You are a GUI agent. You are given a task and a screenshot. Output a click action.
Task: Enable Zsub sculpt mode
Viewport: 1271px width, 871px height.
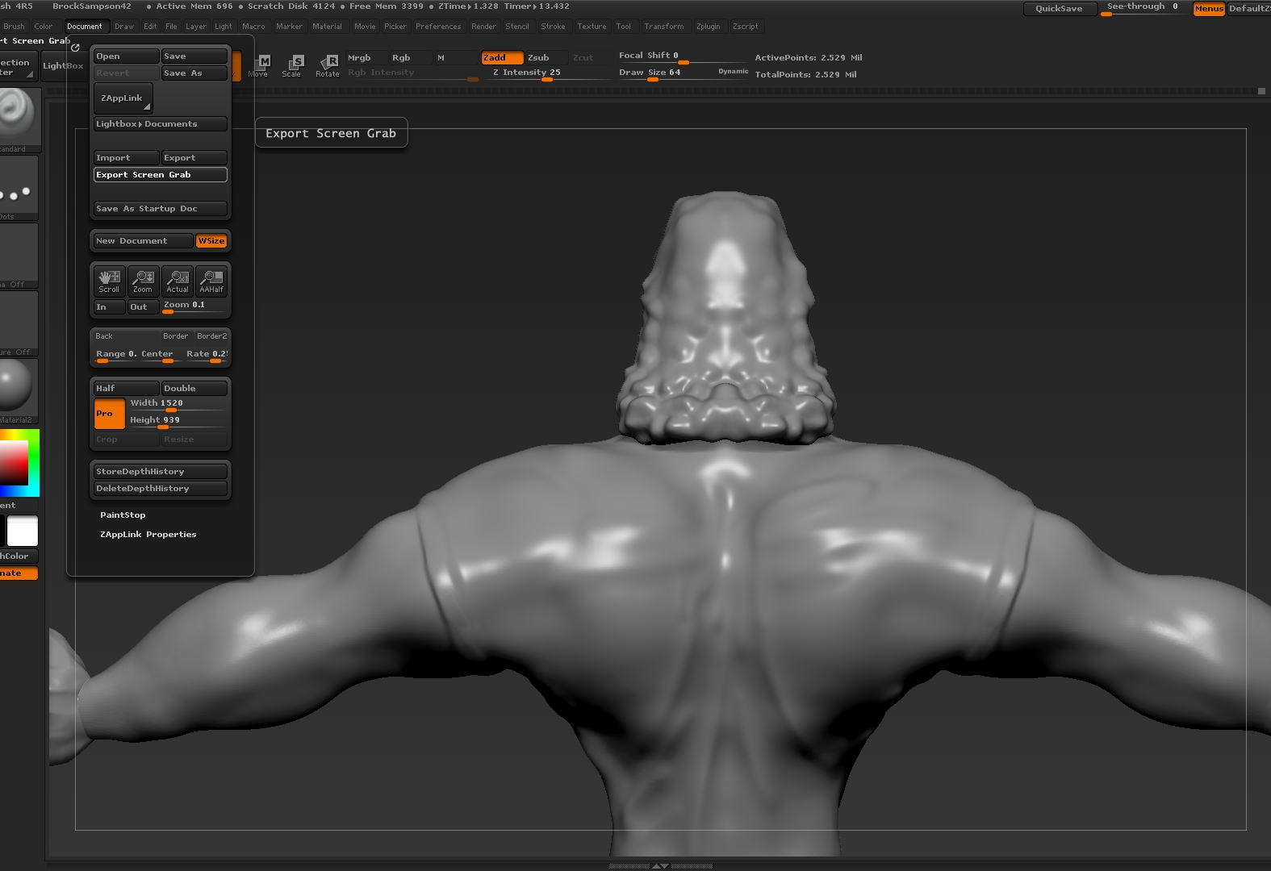(x=547, y=58)
